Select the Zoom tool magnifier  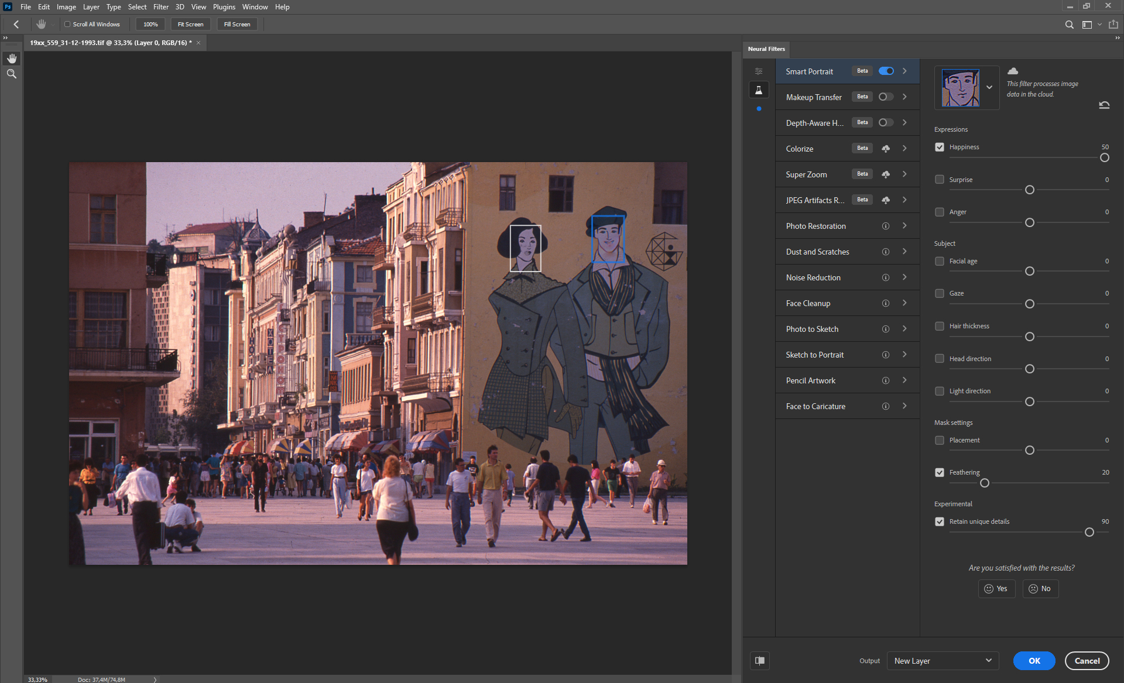pos(12,74)
